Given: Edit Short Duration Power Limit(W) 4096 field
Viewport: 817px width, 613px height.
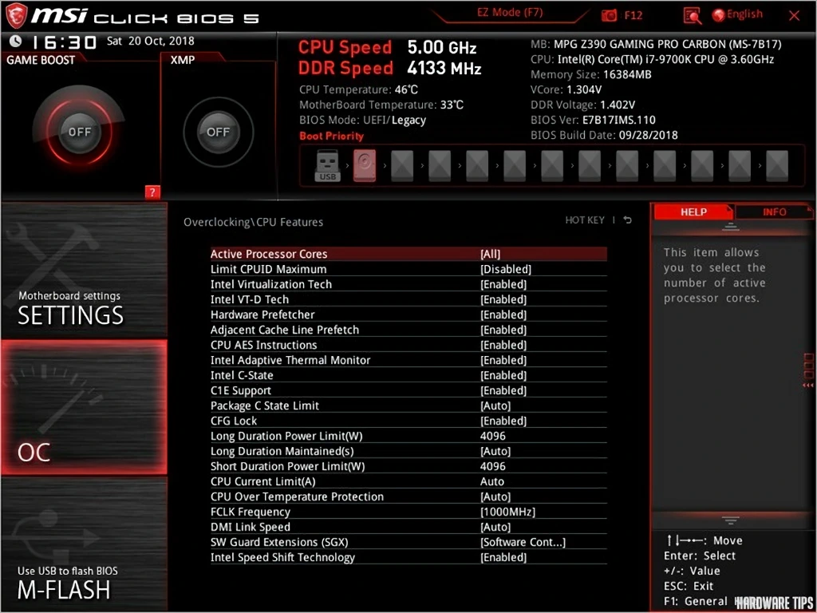Looking at the screenshot, I should pyautogui.click(x=408, y=465).
